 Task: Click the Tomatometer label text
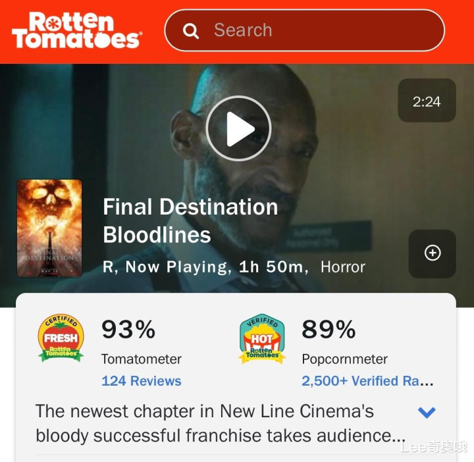(x=141, y=359)
